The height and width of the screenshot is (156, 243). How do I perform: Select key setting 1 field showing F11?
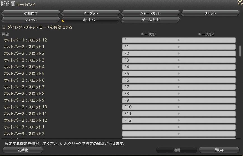150,114
